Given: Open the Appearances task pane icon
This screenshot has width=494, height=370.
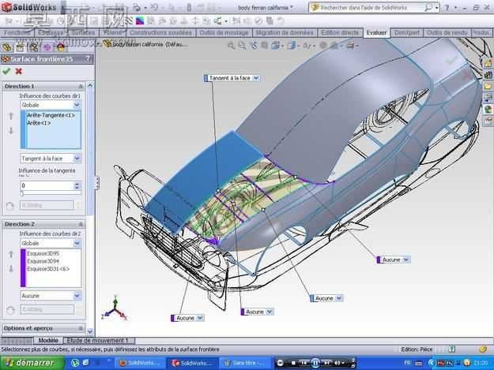Looking at the screenshot, I should (488, 109).
